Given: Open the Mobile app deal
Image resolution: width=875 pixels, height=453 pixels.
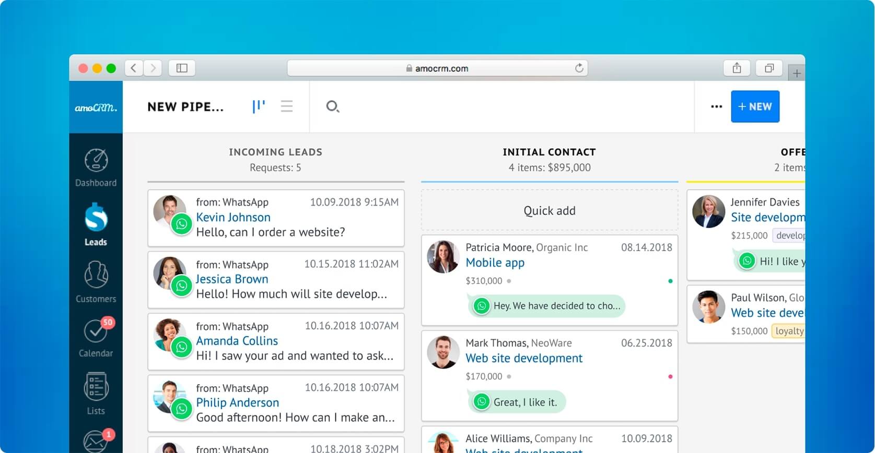Looking at the screenshot, I should tap(495, 263).
